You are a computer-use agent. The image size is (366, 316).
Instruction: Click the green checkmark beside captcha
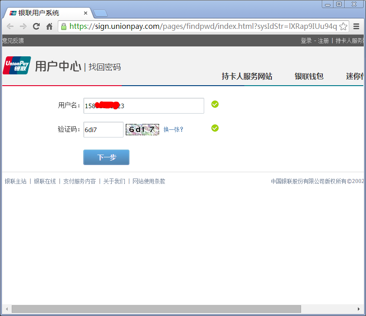coord(215,128)
